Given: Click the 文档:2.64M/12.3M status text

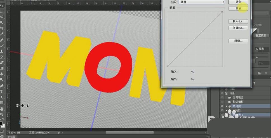Looking at the screenshot, I should (x=39, y=133).
